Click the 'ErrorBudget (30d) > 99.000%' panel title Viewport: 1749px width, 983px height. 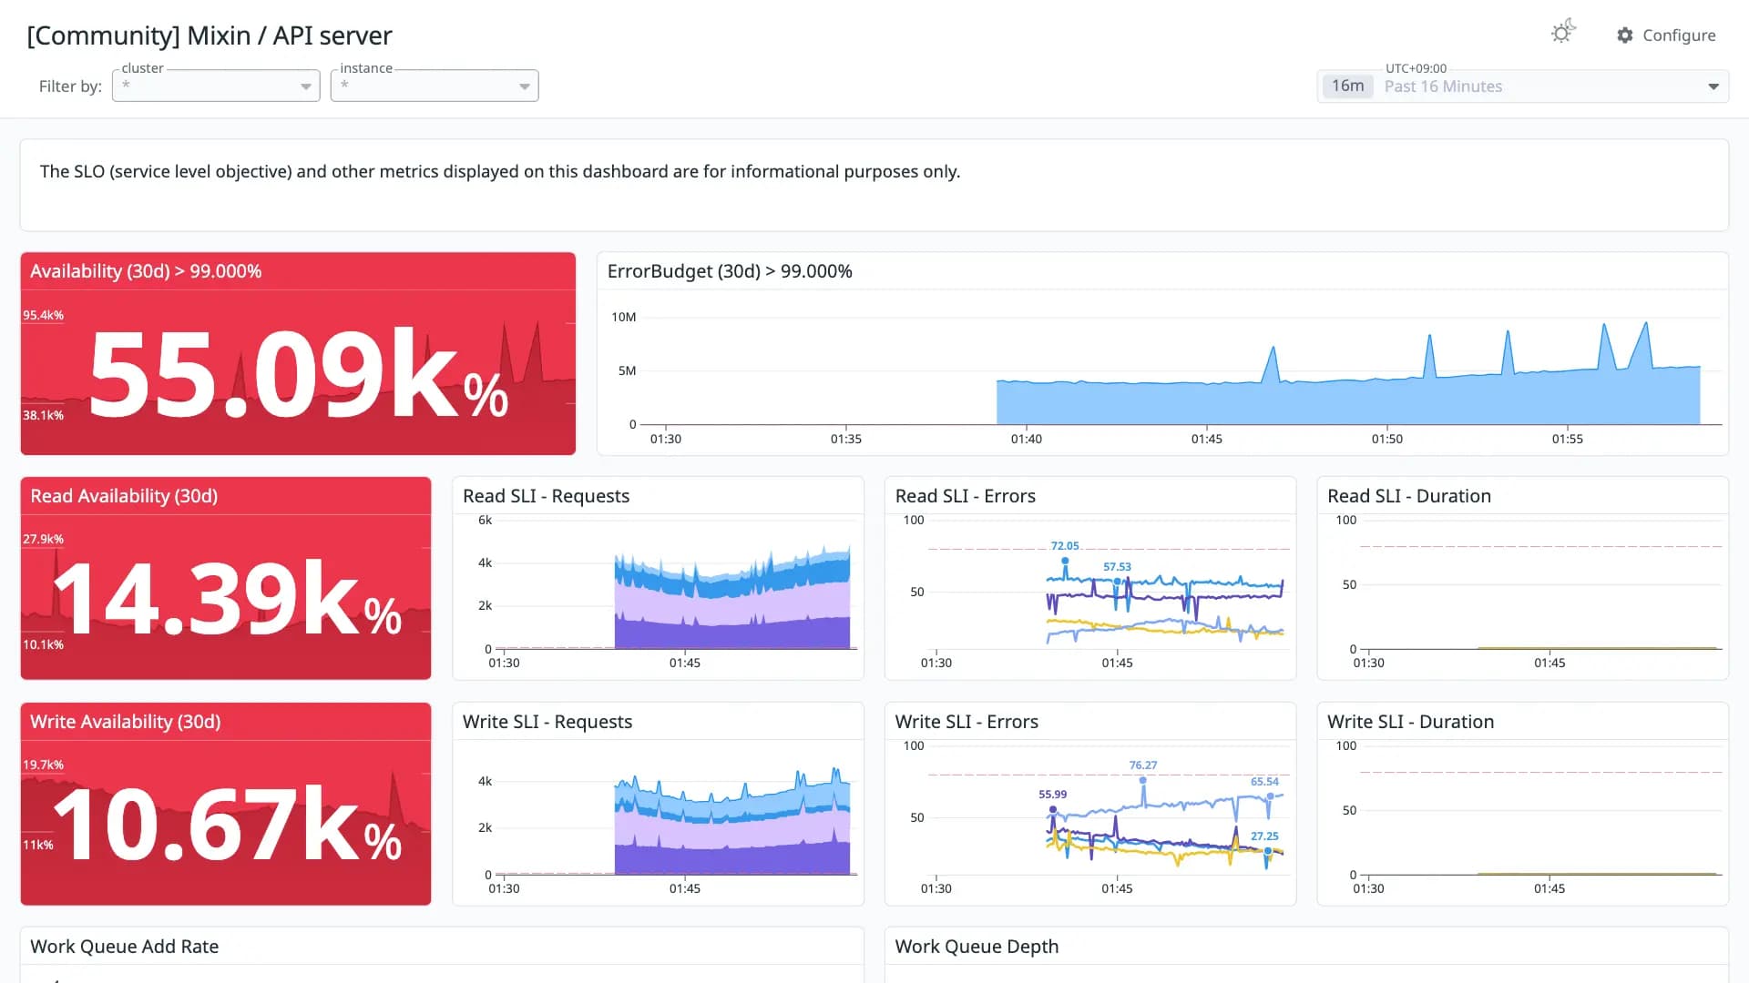pyautogui.click(x=730, y=271)
